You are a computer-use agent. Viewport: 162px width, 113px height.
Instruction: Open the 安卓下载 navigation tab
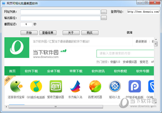coord(53,71)
